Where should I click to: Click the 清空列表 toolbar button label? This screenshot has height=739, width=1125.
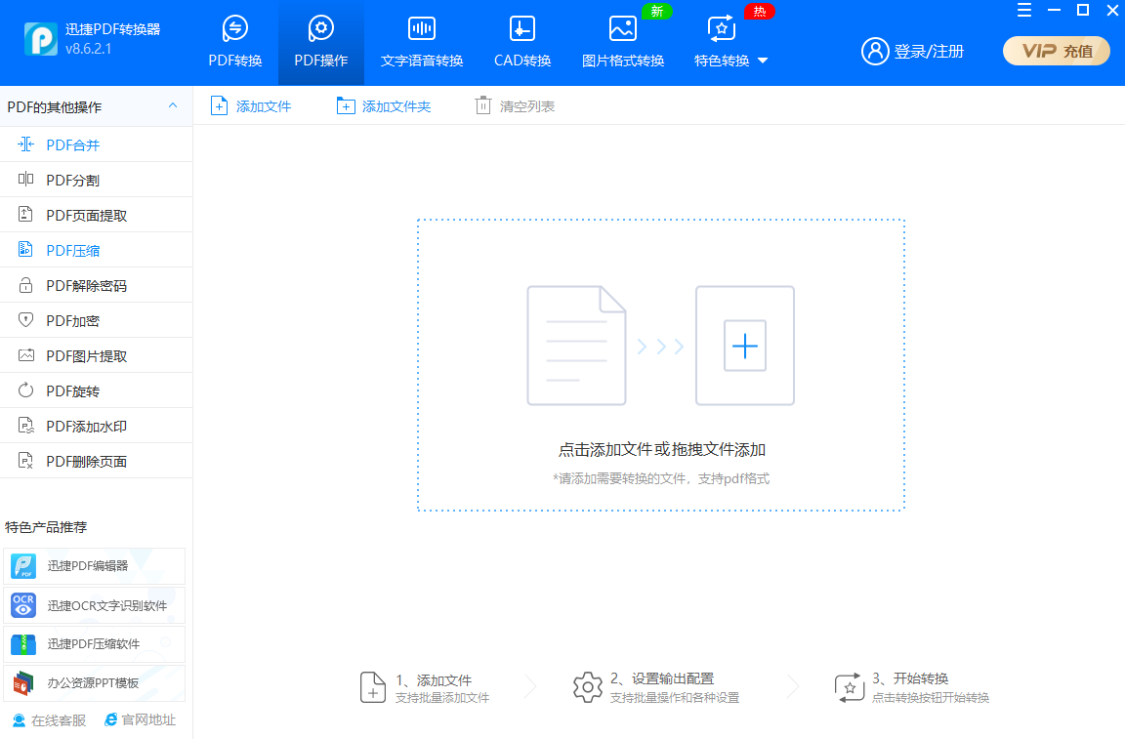[527, 107]
